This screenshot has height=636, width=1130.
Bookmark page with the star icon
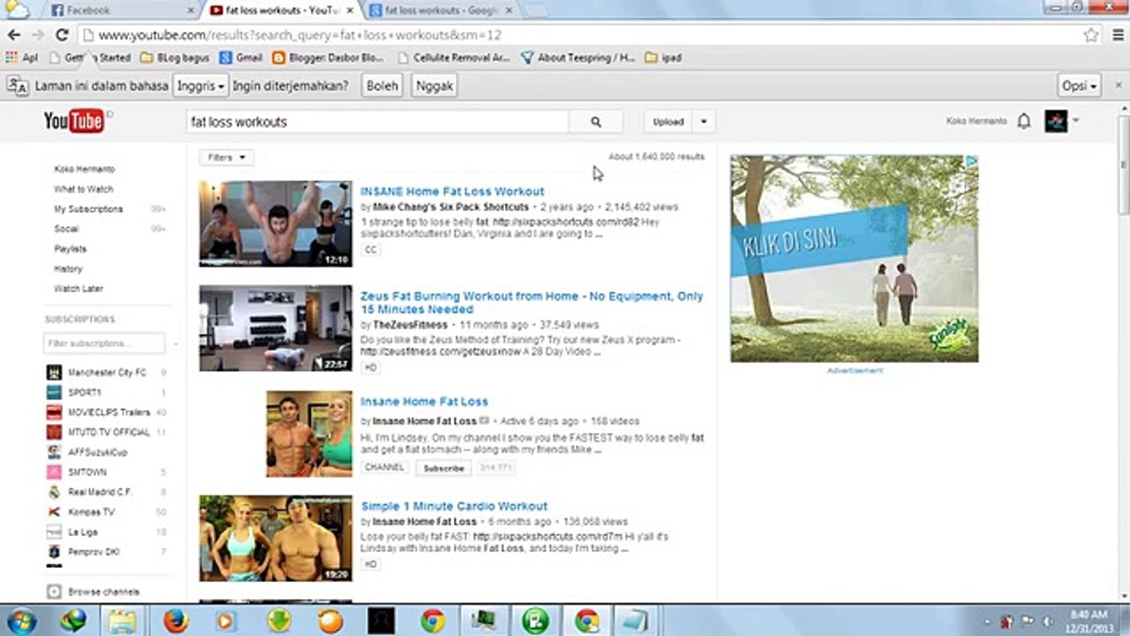click(x=1091, y=35)
